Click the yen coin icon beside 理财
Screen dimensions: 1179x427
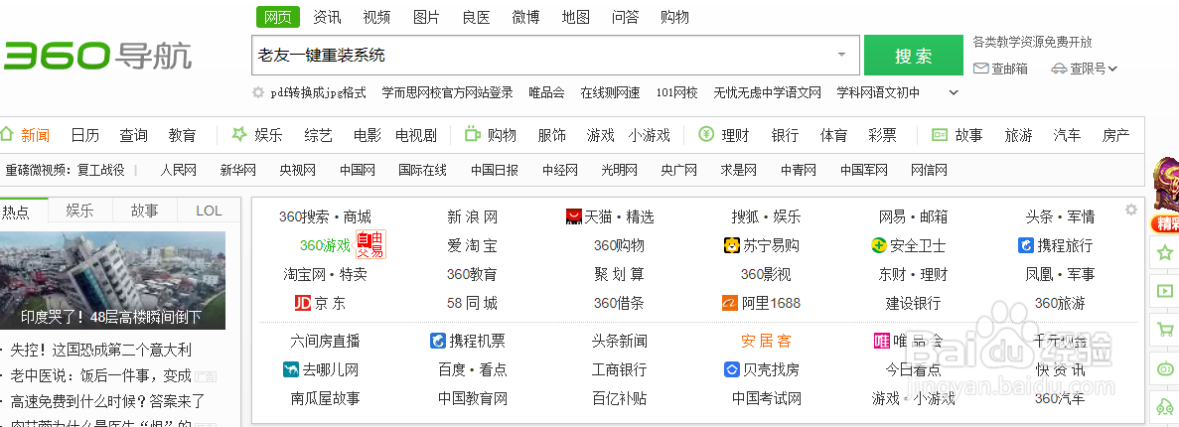(x=705, y=135)
